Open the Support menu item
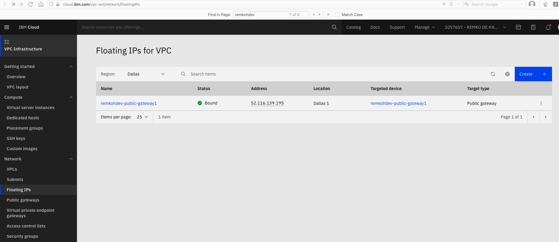Screen dimensions: 559x242 397,27
